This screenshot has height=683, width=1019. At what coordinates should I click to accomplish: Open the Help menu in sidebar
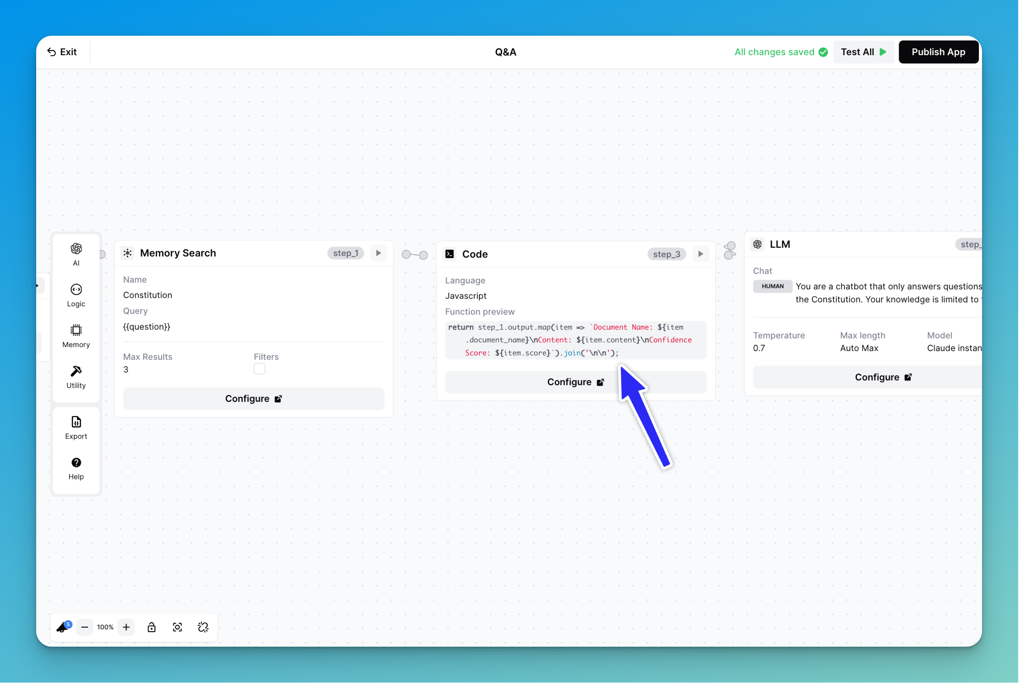(76, 468)
